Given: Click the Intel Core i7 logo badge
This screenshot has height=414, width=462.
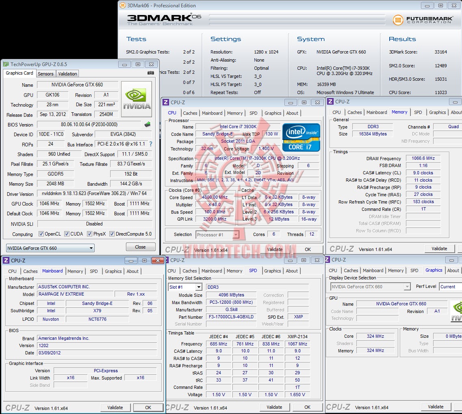Looking at the screenshot, I should click(301, 137).
